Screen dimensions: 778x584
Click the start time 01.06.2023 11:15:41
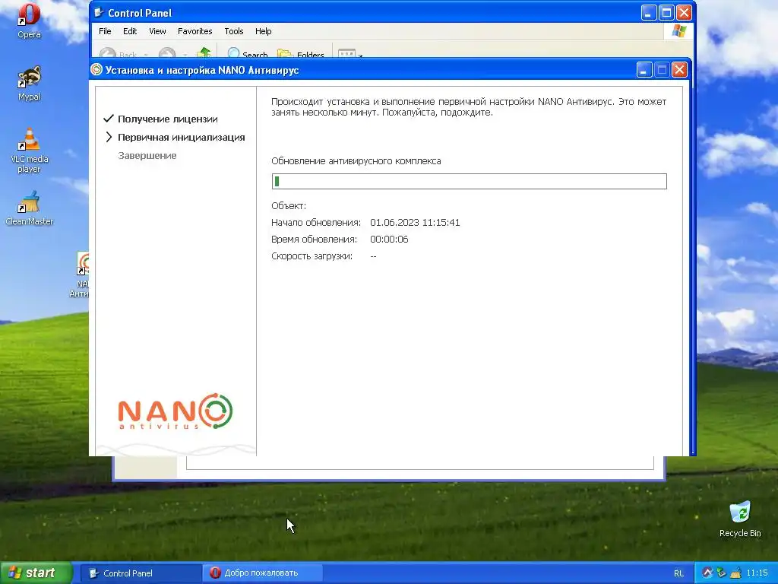(415, 223)
